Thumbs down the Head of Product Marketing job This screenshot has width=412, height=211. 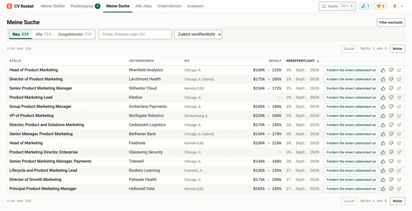391,70
